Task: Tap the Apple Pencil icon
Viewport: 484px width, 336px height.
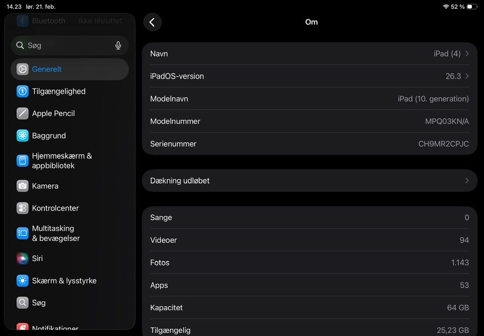Action: [23, 113]
